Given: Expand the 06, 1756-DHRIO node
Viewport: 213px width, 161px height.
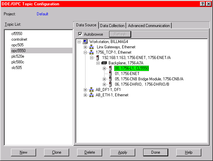Looking at the screenshot, I should (x=104, y=85).
